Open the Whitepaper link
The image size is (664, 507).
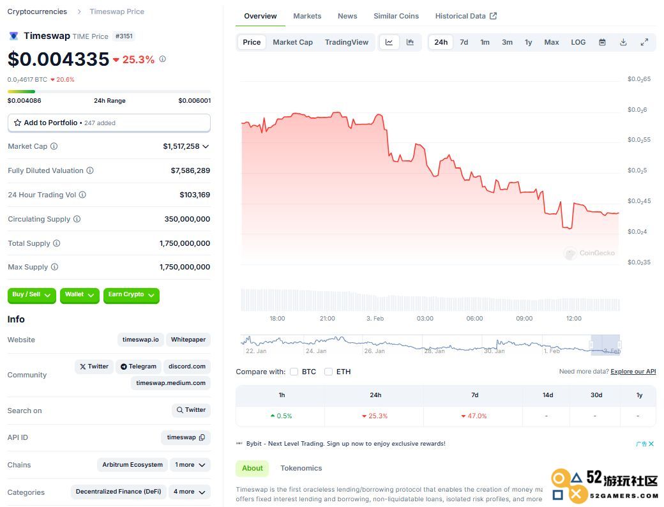coord(188,340)
